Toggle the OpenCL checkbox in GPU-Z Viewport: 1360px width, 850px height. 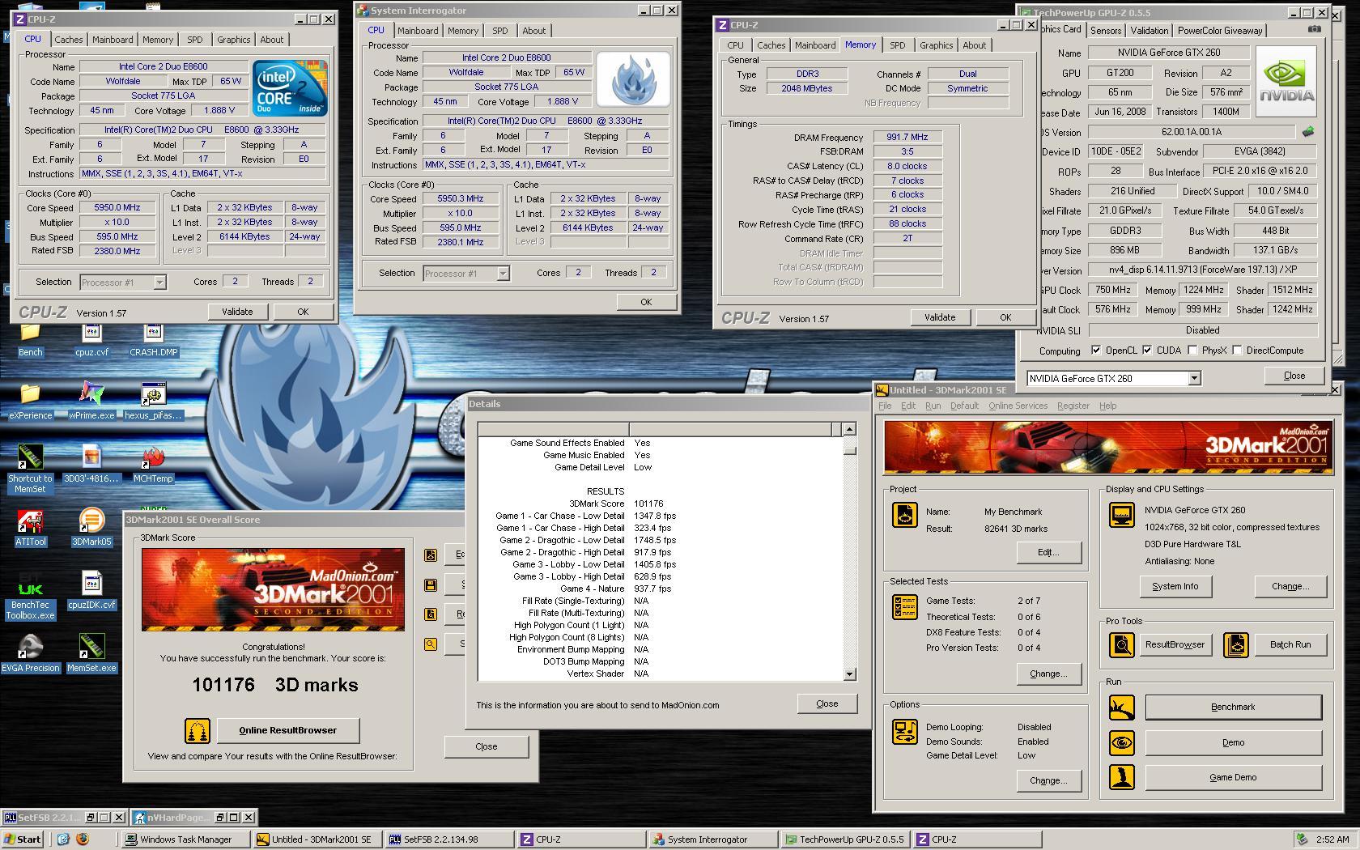[x=1096, y=351]
